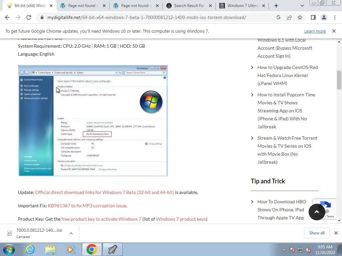The height and width of the screenshot is (256, 342).
Task: Open the Windows 7 product keys list link
Action: click(181, 219)
